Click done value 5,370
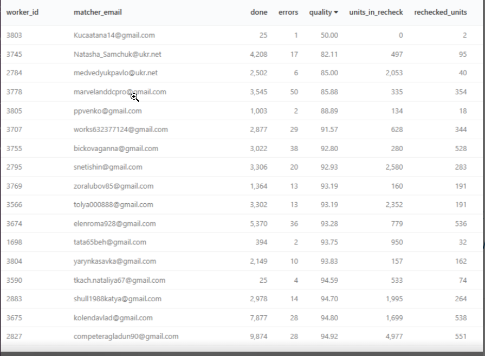The height and width of the screenshot is (356, 485). point(258,224)
